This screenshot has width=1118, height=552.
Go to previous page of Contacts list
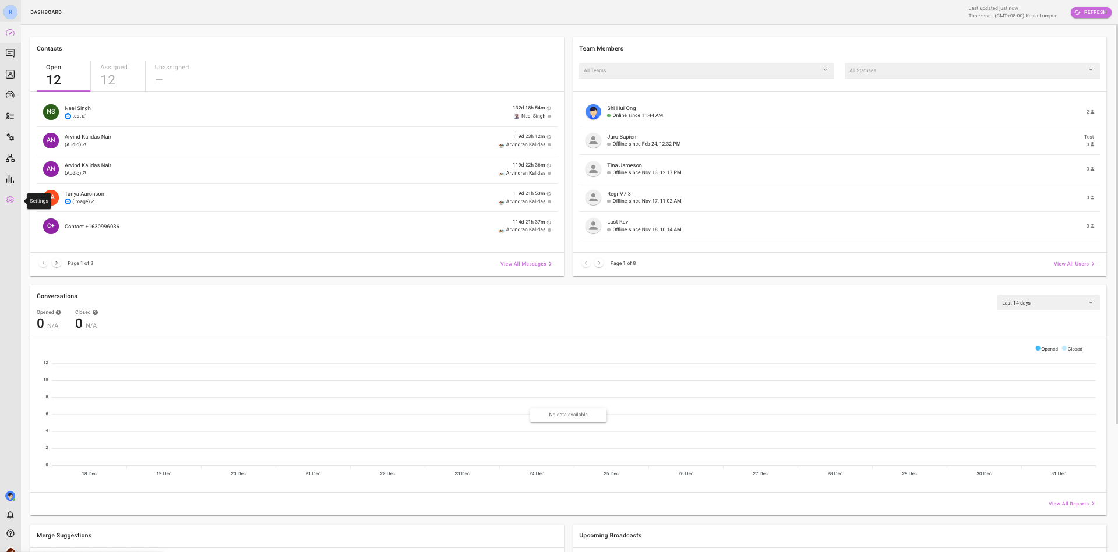point(43,263)
